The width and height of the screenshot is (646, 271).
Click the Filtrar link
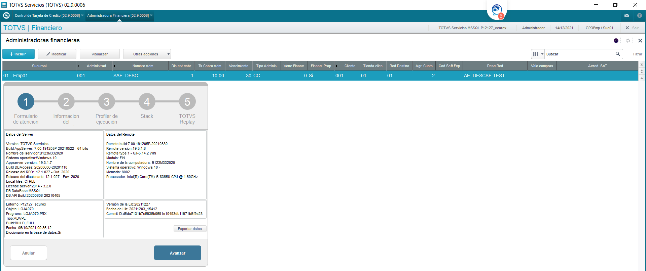(x=638, y=54)
